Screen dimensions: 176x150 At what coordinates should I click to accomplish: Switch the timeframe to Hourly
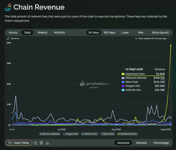click(x=13, y=33)
